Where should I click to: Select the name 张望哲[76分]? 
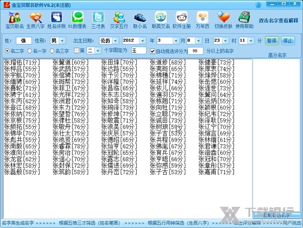tap(70, 114)
